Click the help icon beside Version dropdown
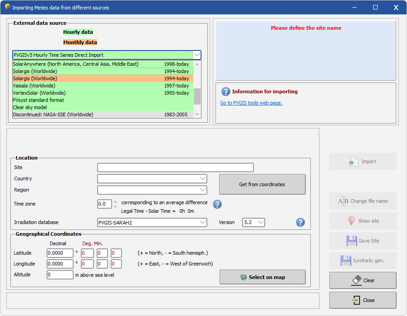 (x=300, y=222)
